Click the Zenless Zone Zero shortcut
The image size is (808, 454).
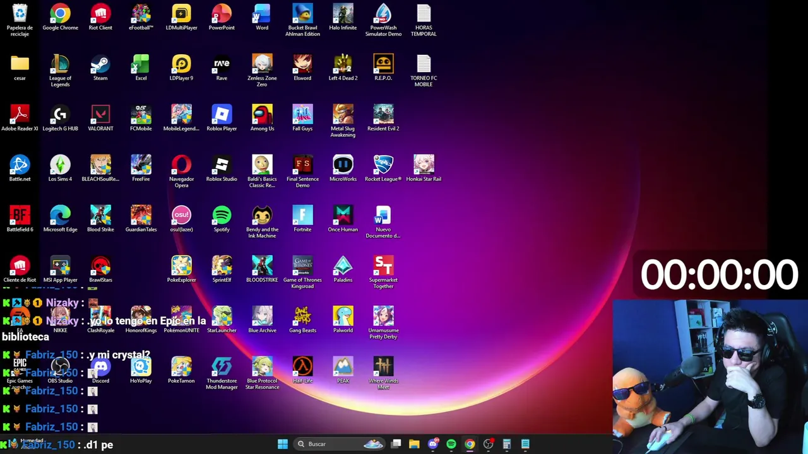(x=262, y=71)
